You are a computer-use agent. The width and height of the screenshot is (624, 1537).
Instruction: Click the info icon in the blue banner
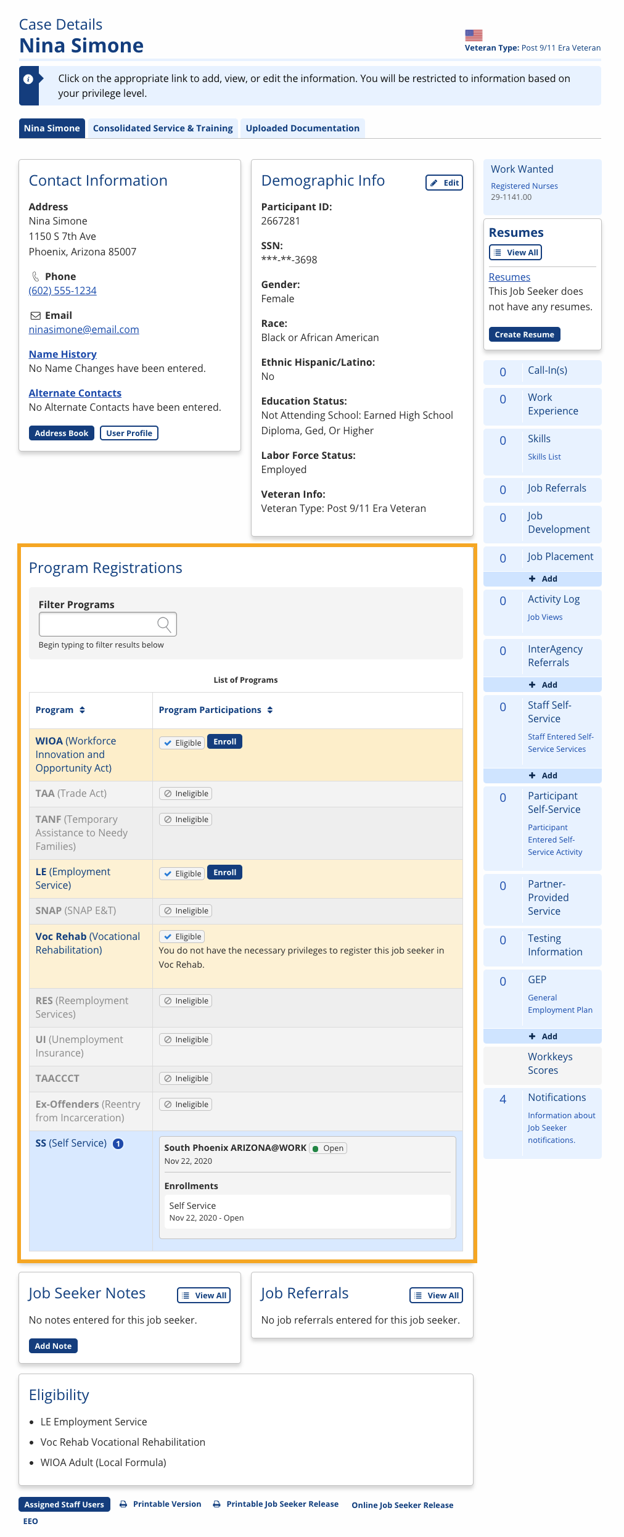point(28,80)
